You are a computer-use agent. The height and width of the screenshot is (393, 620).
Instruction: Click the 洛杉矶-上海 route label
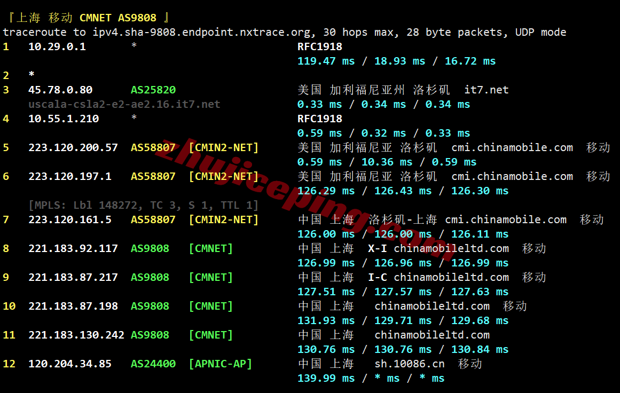click(x=403, y=219)
